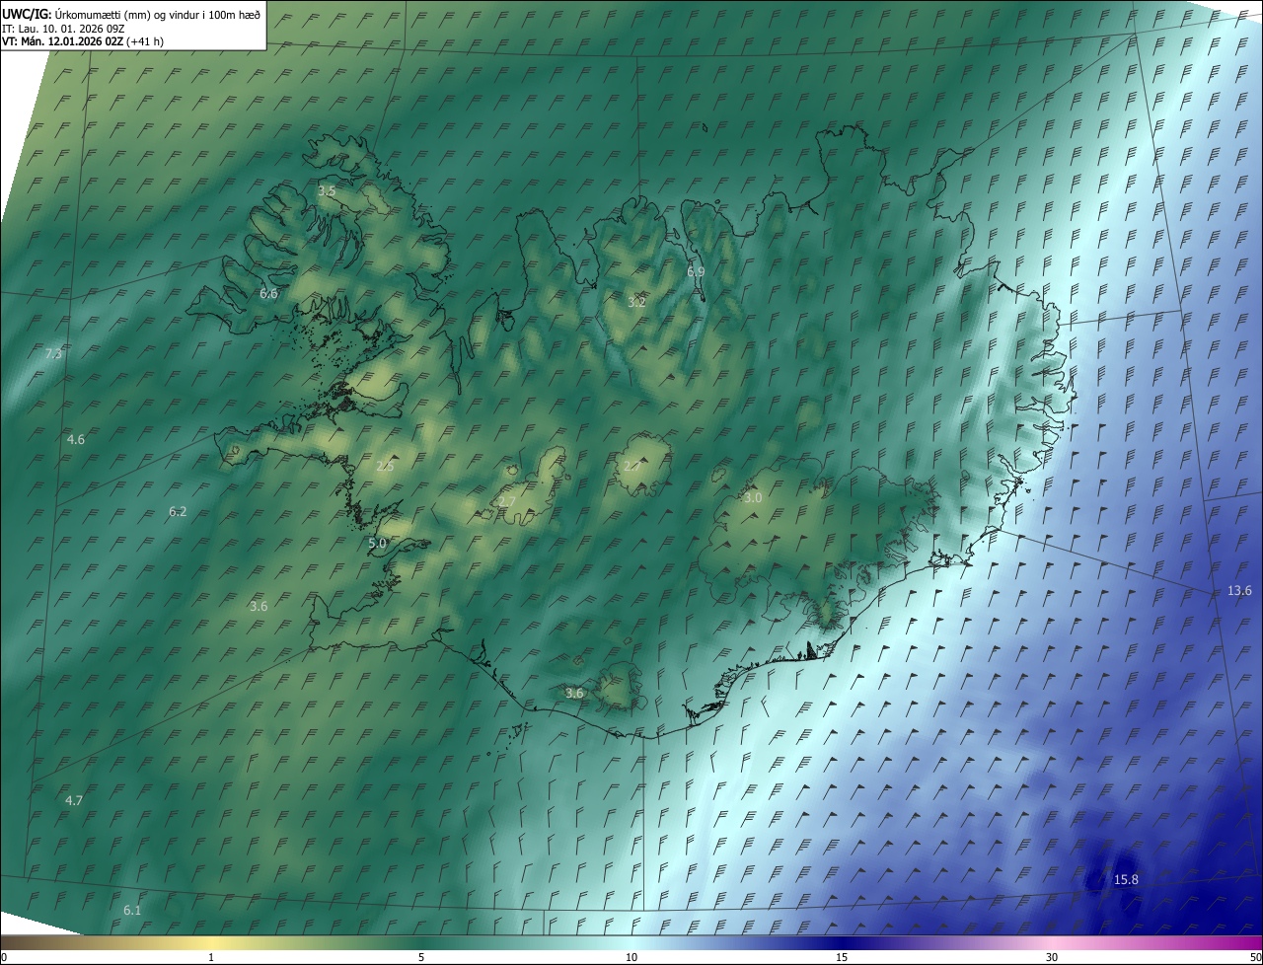Click the 7.3 value label over the ocean
Screen dimensions: 1263x965
[x=54, y=353]
